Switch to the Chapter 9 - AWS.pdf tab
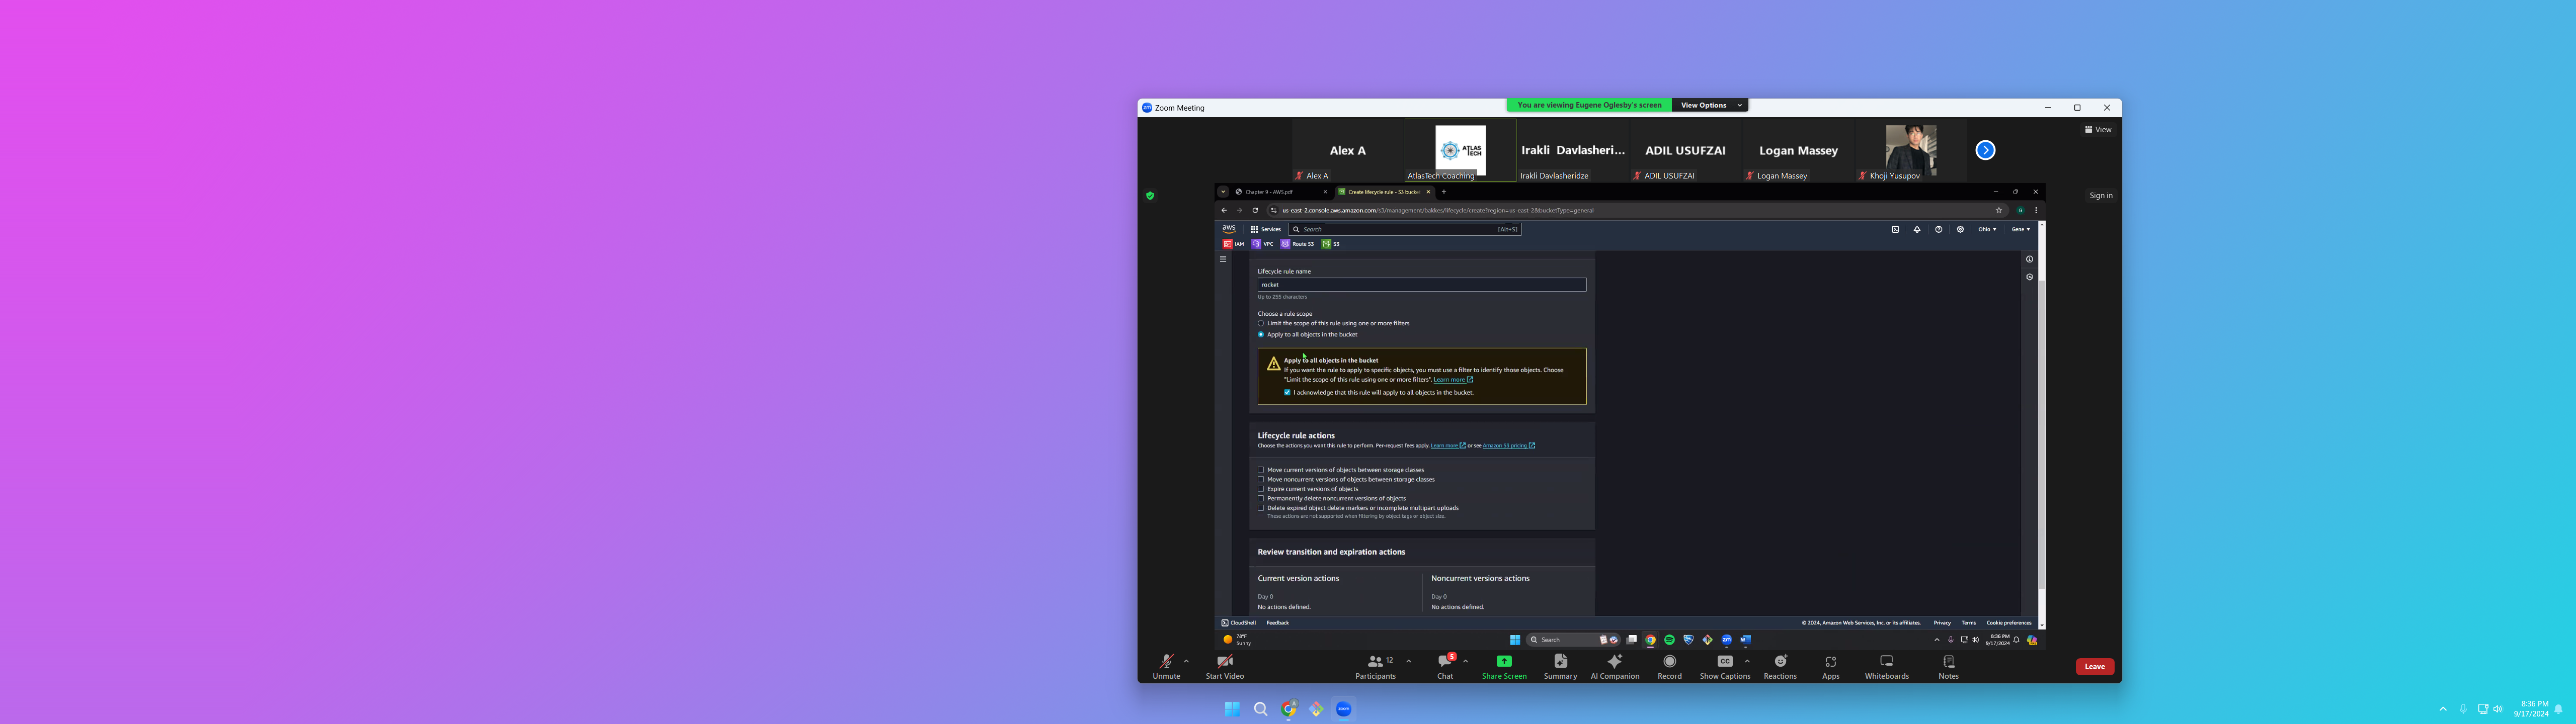 pos(1270,192)
